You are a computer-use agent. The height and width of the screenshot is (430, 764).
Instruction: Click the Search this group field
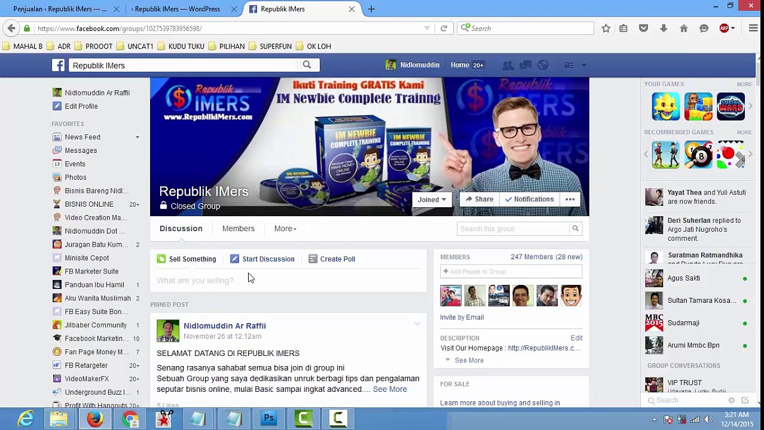pyautogui.click(x=514, y=229)
